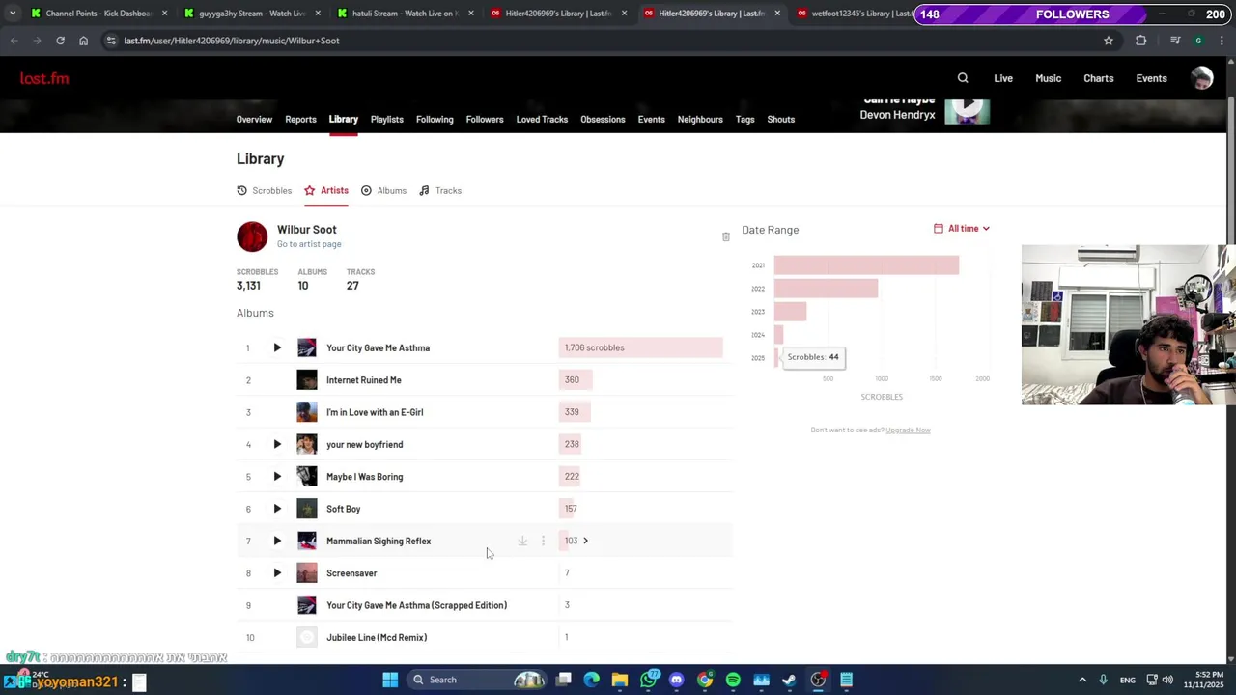
Task: Switch to the Scrobbles library tab
Action: coord(264,190)
